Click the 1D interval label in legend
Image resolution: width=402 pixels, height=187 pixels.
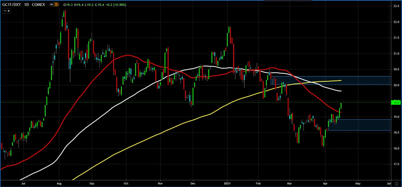(x=26, y=5)
